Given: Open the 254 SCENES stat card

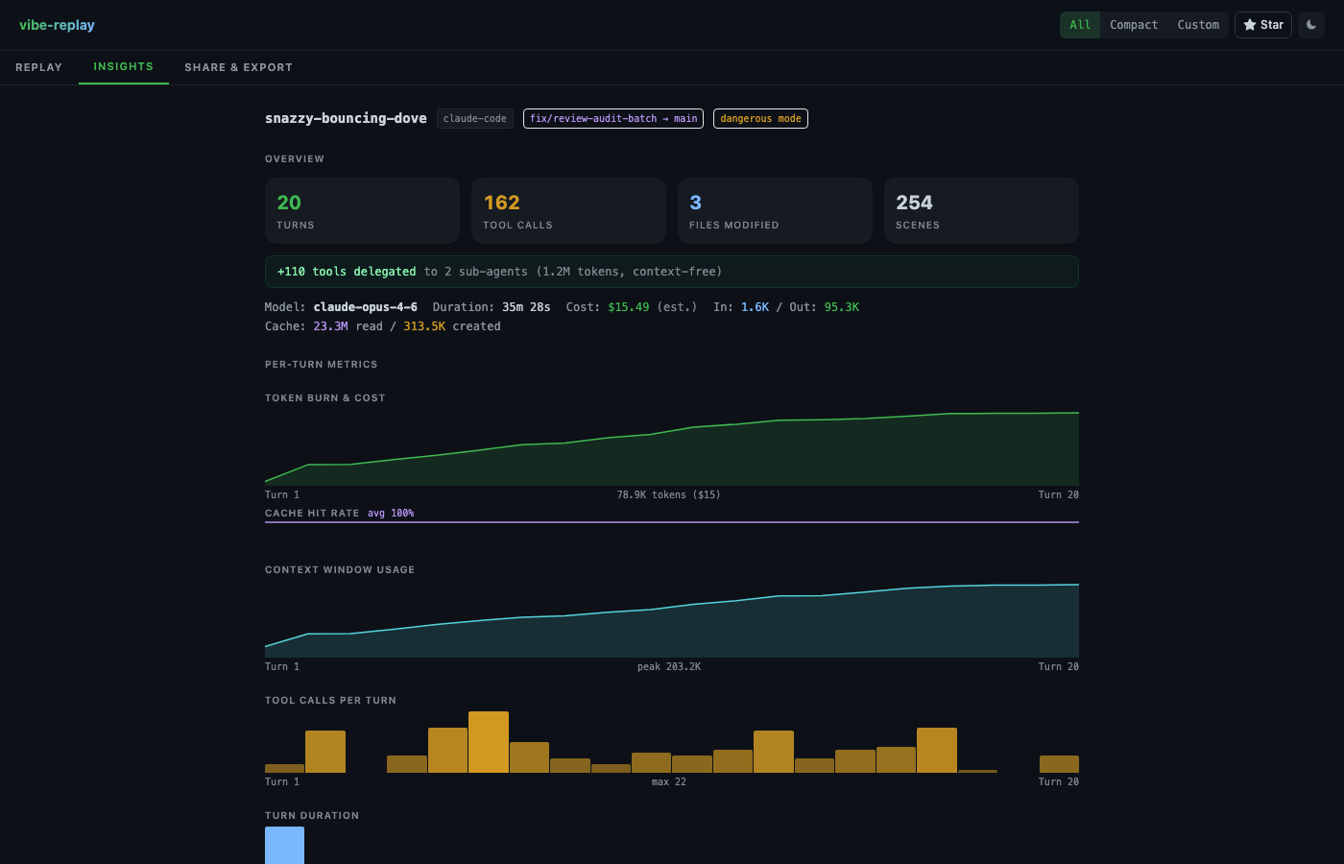Looking at the screenshot, I should pos(981,210).
